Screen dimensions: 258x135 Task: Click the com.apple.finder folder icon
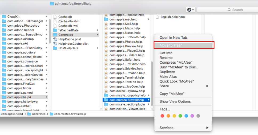click(4, 88)
